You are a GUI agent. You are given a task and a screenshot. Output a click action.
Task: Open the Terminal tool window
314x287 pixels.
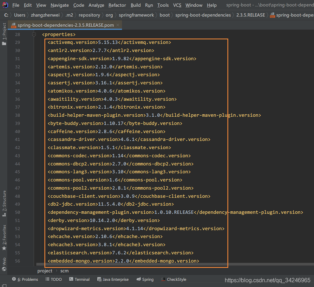[79, 279]
